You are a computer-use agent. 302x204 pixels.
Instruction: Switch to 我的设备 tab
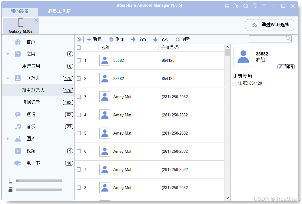point(20,12)
